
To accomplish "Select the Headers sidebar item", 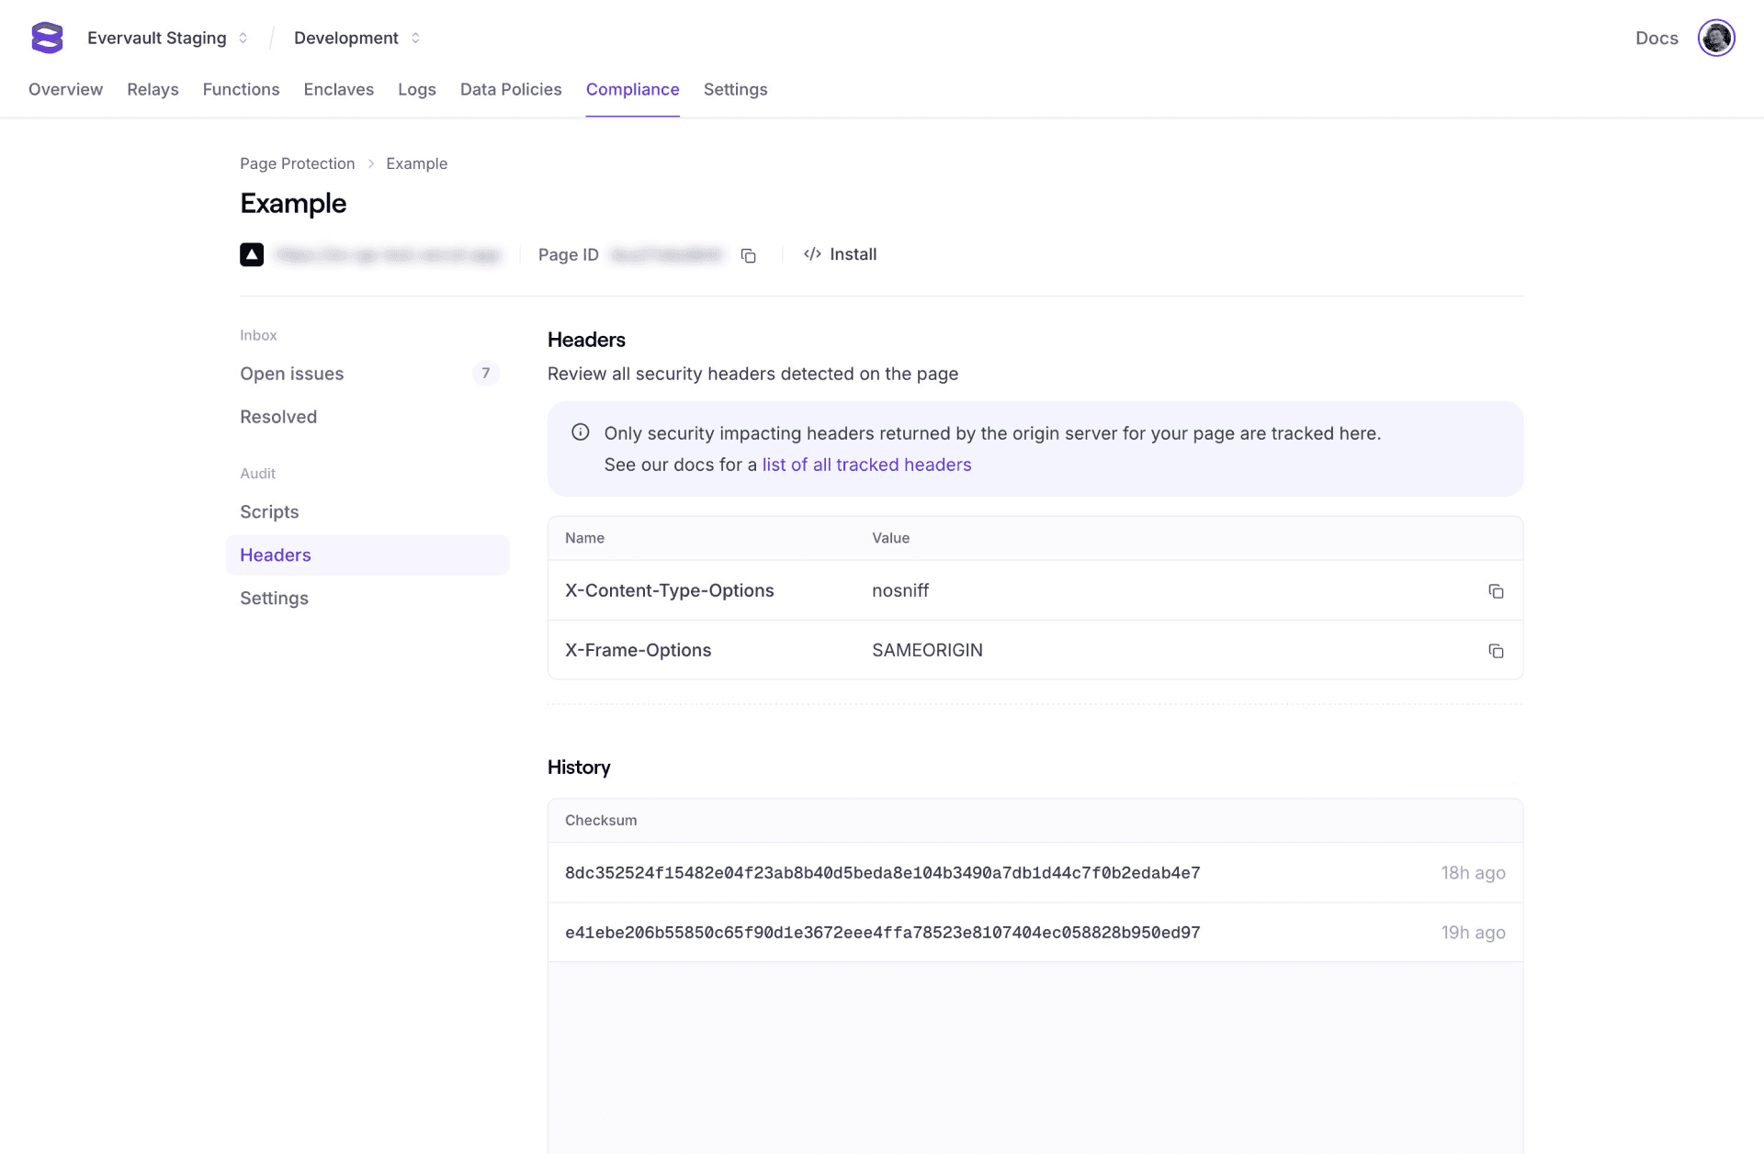I will (275, 555).
